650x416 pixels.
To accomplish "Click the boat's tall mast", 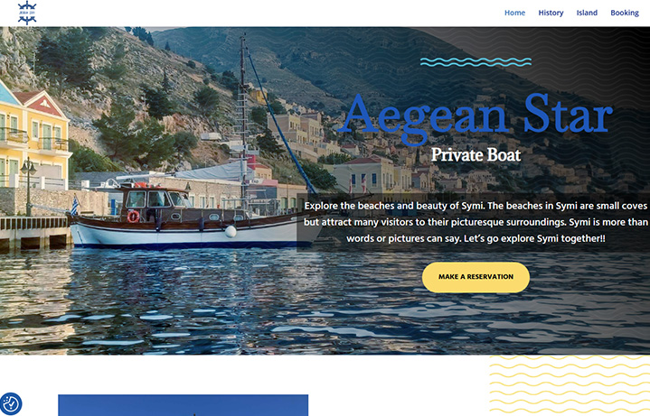I will [x=242, y=108].
